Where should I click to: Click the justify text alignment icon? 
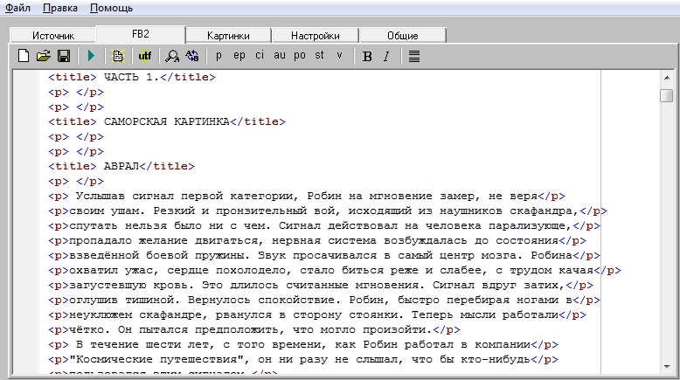point(414,56)
